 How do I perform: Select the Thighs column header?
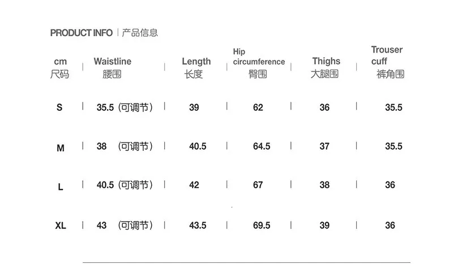326,61
